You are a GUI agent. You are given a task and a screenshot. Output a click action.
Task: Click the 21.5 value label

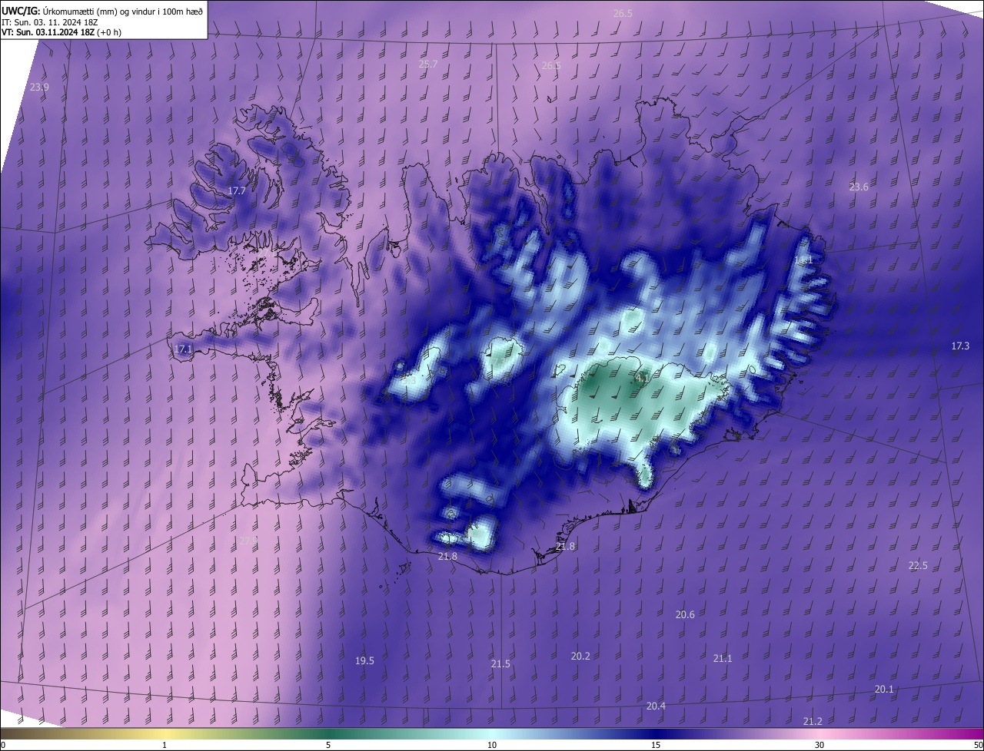coord(500,664)
